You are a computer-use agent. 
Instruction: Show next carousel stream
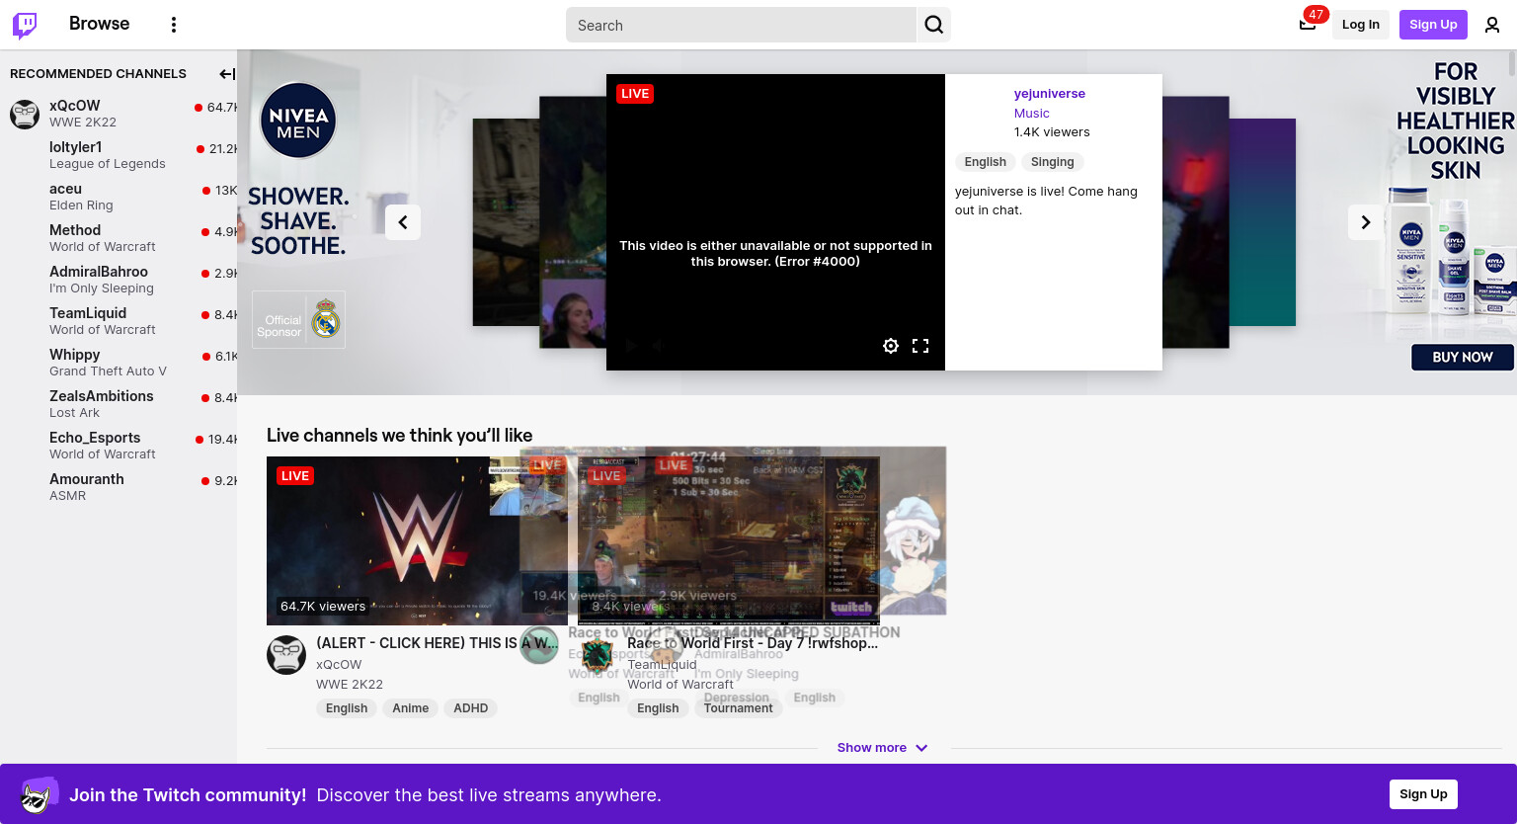pyautogui.click(x=1366, y=222)
